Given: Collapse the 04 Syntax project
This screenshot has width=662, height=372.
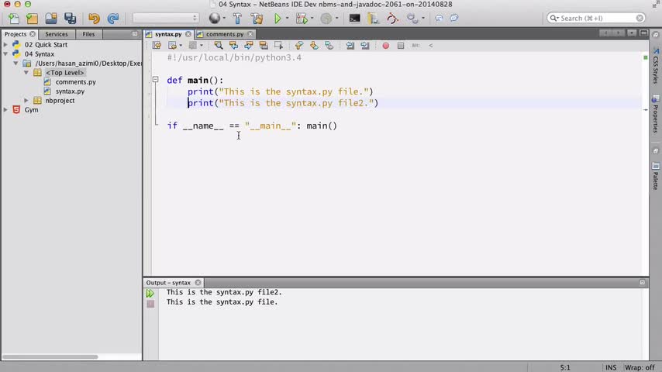Looking at the screenshot, I should click(x=5, y=54).
